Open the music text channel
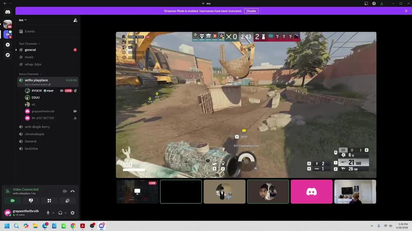 coord(48,57)
